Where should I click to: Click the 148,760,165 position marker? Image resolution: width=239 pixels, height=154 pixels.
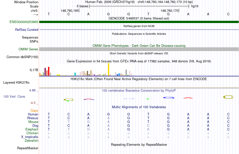pos(70,11)
